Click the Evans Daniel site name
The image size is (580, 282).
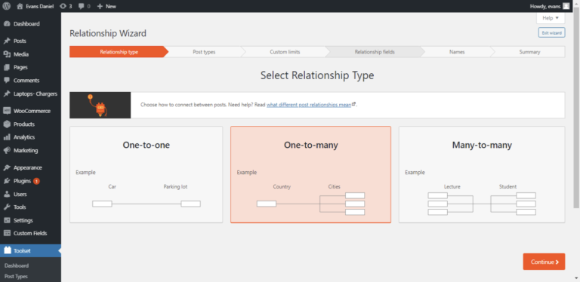pyautogui.click(x=39, y=6)
